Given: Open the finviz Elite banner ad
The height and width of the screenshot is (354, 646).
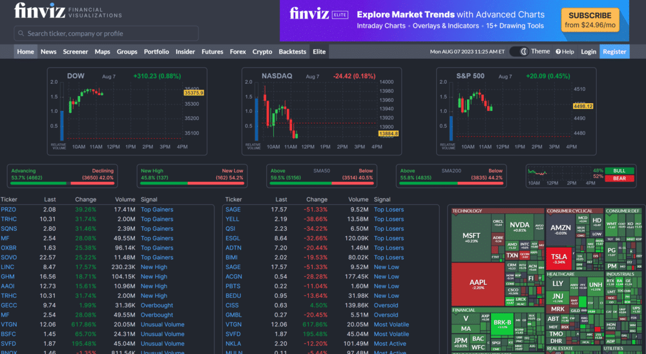Looking at the screenshot, I should point(454,21).
